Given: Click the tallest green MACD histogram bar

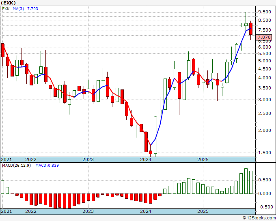Looking at the screenshot, I should (x=246, y=181).
